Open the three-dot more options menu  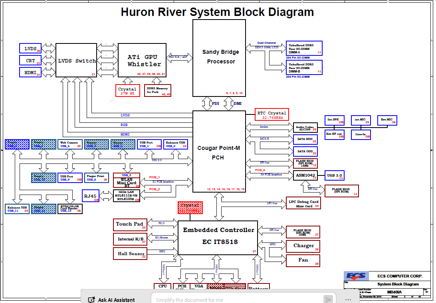pyautogui.click(x=348, y=300)
